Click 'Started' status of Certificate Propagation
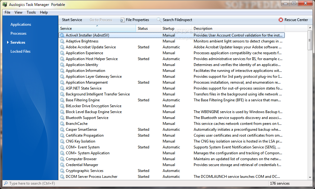The width and height of the screenshot is (315, 189). coord(143,135)
